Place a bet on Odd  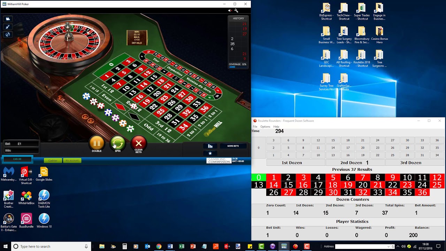pos(149,127)
